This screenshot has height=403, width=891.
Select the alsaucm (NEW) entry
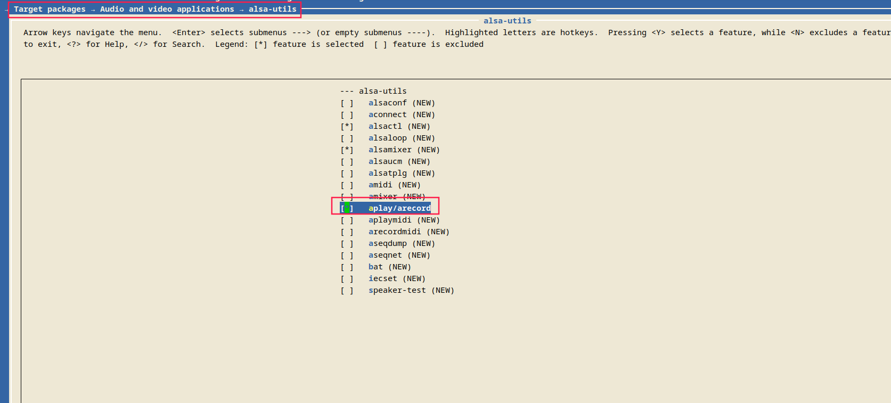tap(399, 161)
